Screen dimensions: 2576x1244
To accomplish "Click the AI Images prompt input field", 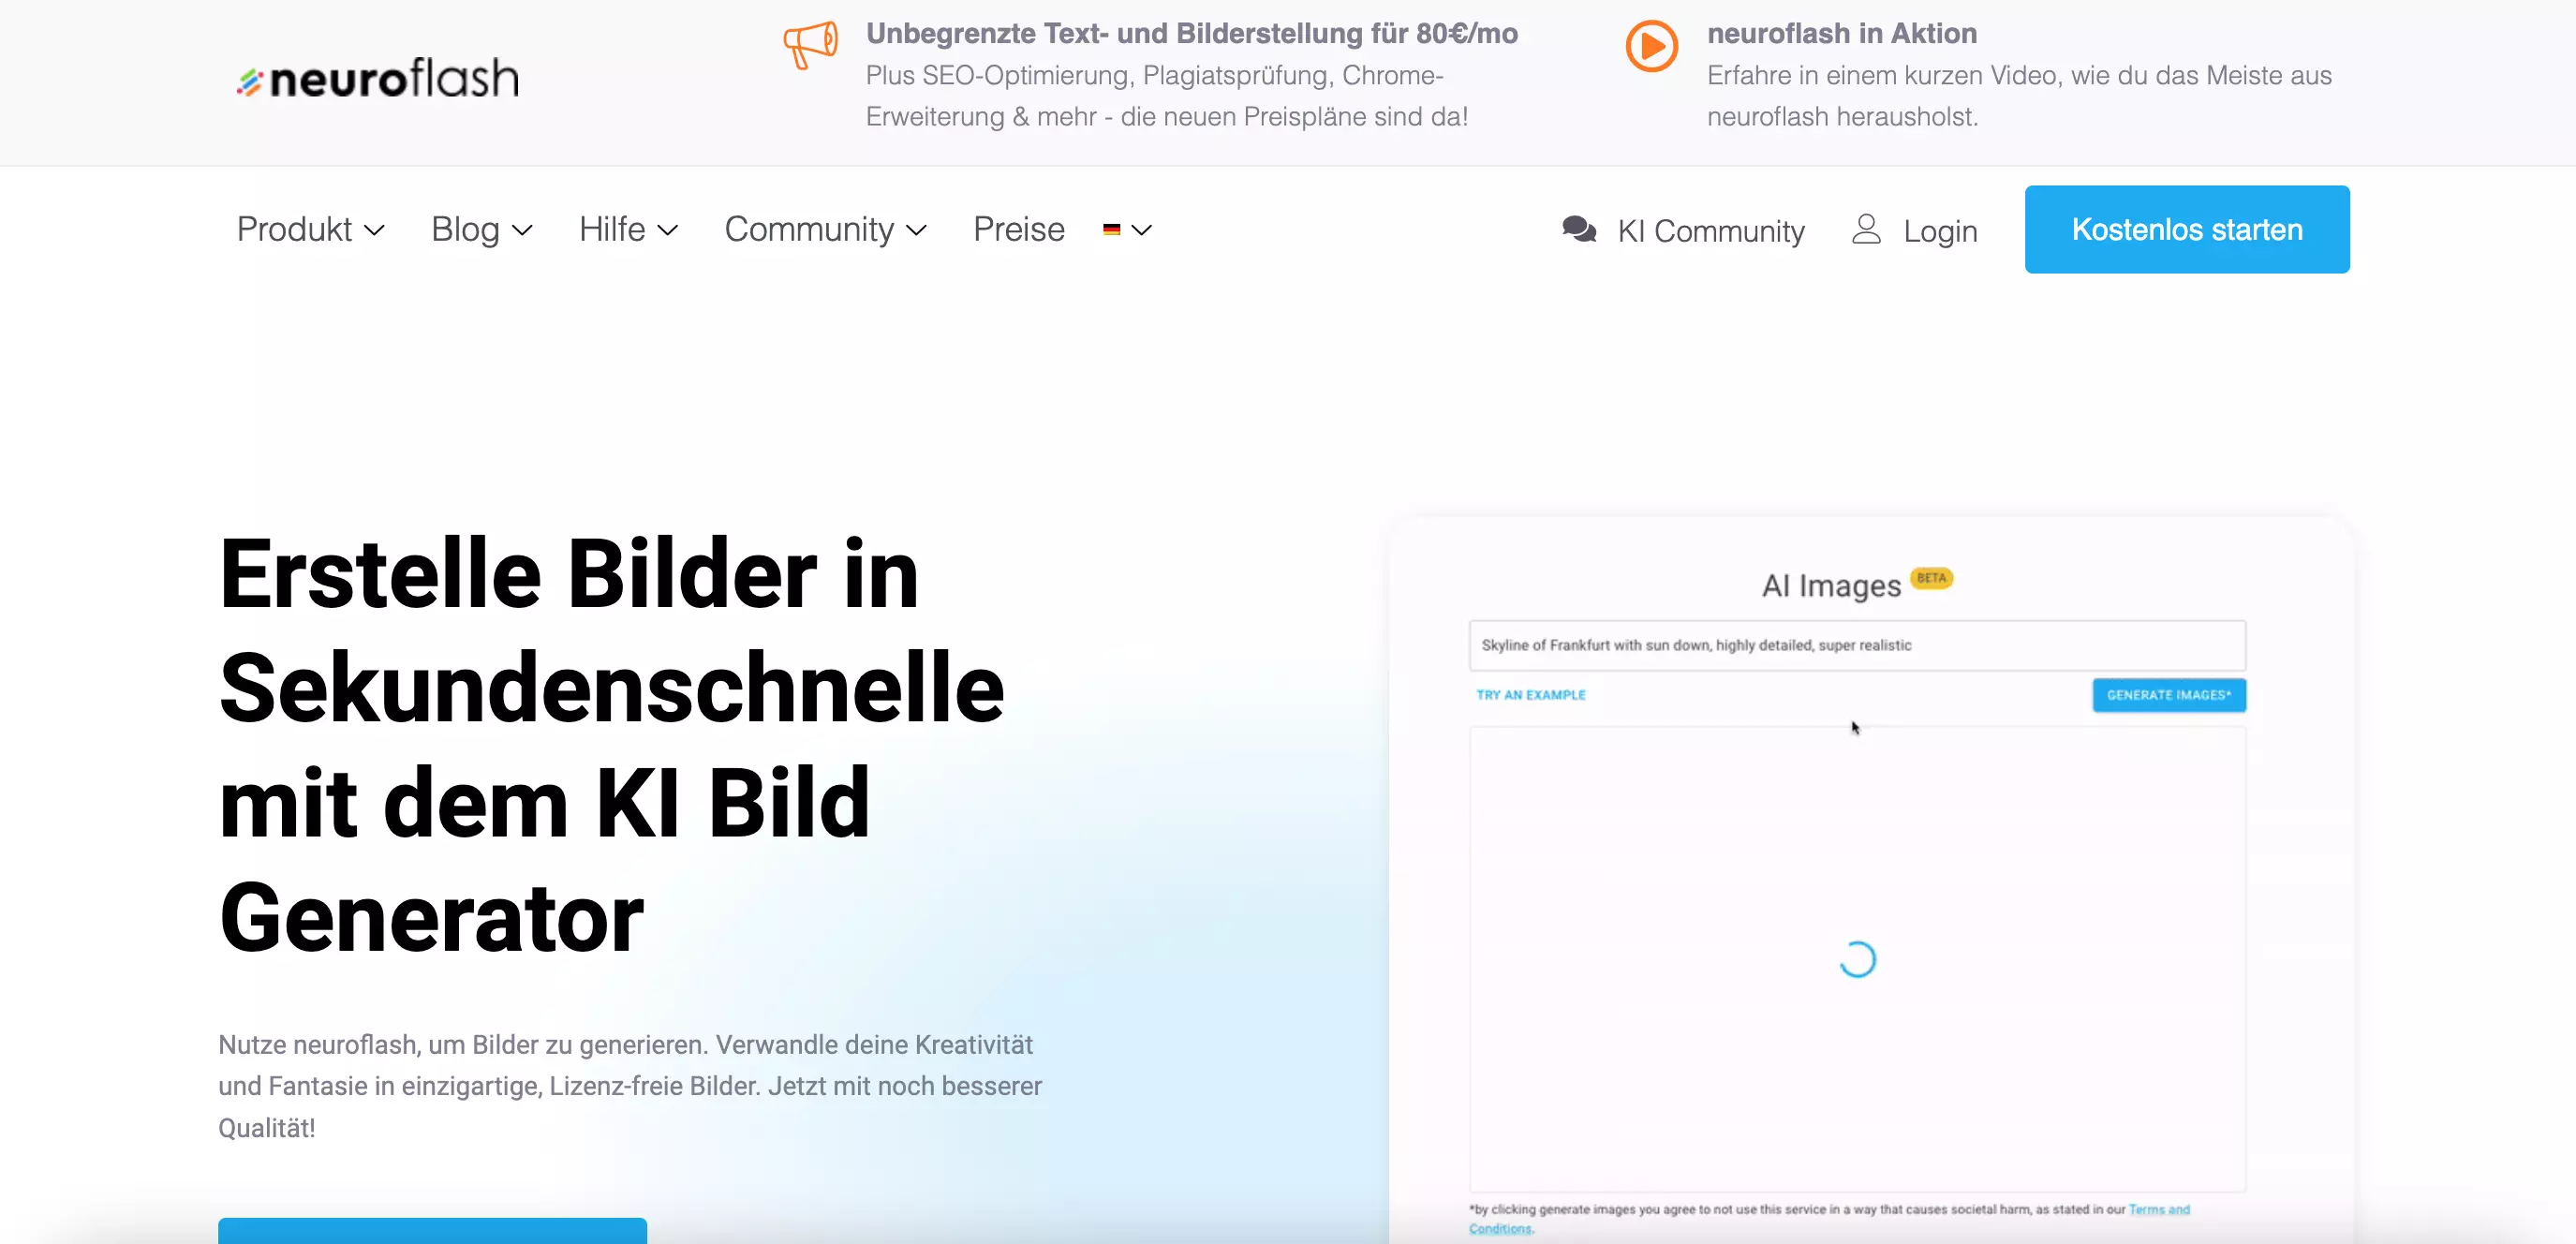I will [1858, 644].
